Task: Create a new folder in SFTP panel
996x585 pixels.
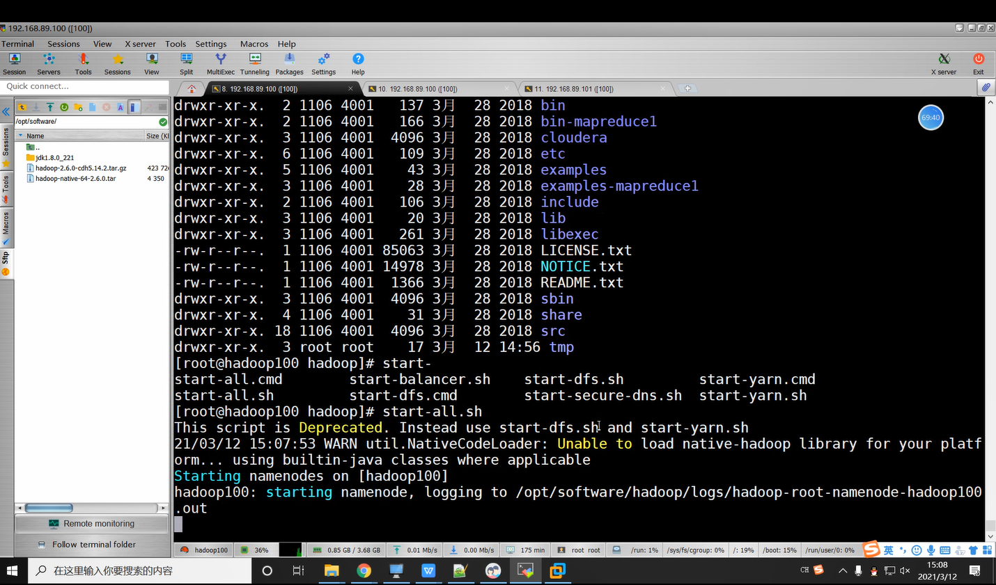Action: [x=78, y=107]
